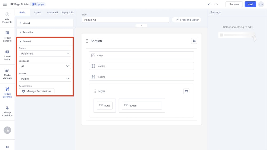This screenshot has height=150, width=267.
Task: Click the Manage Permissions button
Action: coord(37,91)
